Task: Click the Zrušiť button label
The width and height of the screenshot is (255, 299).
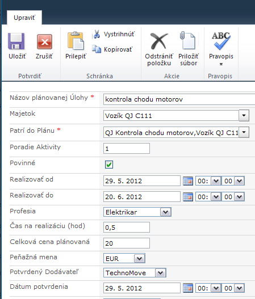Action: pos(44,56)
